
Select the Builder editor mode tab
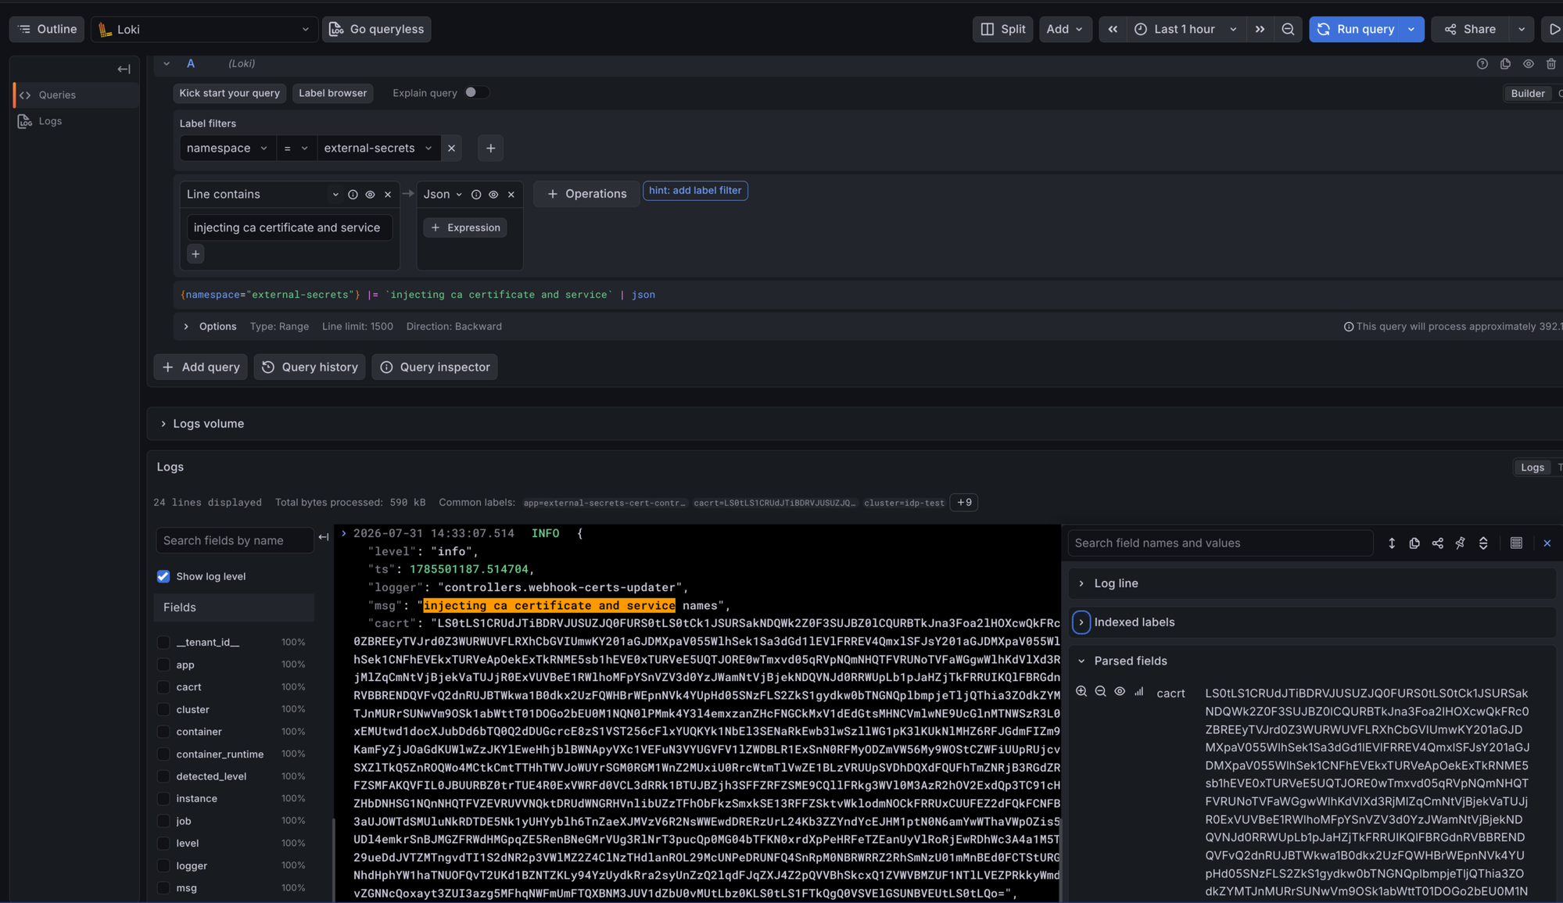(x=1527, y=93)
